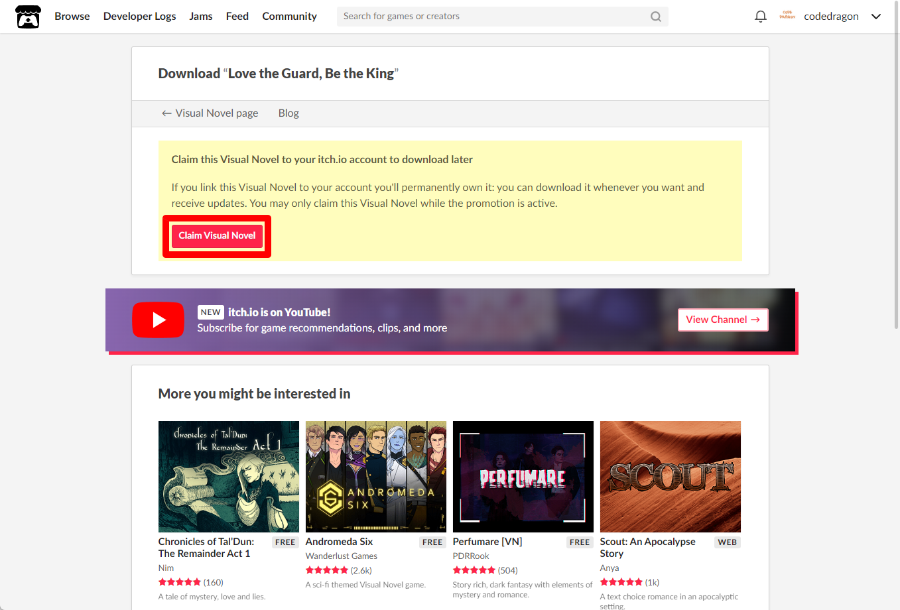Click star rating for Chronicles of Tal'Dun

pos(180,582)
